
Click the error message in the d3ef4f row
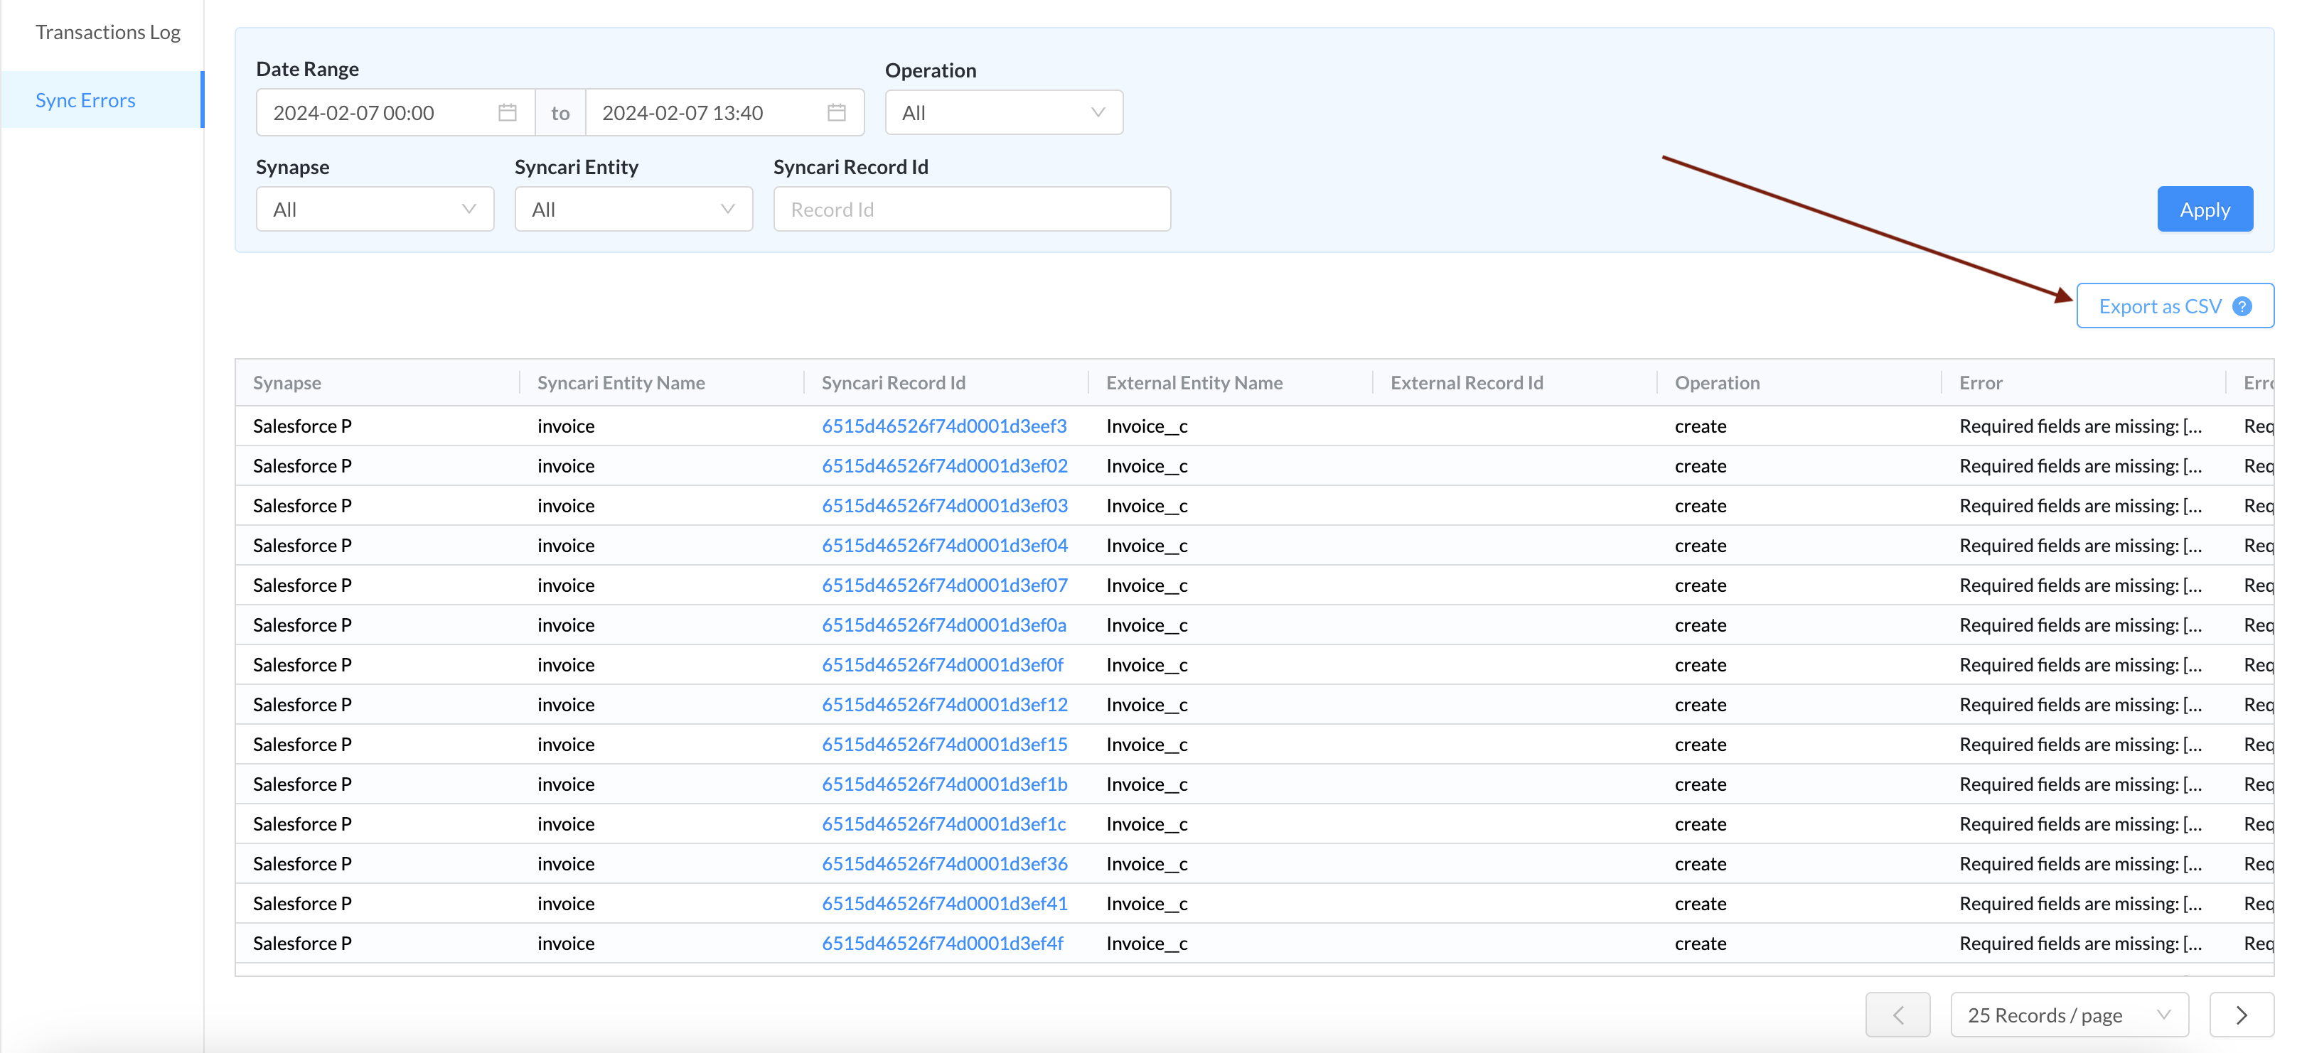[2080, 943]
